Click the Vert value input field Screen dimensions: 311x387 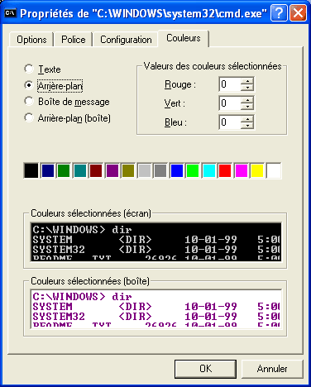(x=230, y=103)
